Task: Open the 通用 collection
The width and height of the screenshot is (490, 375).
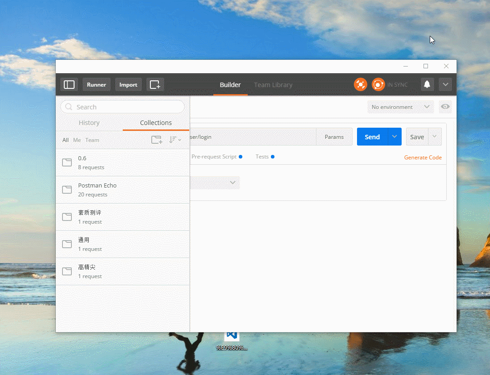Action: 122,244
